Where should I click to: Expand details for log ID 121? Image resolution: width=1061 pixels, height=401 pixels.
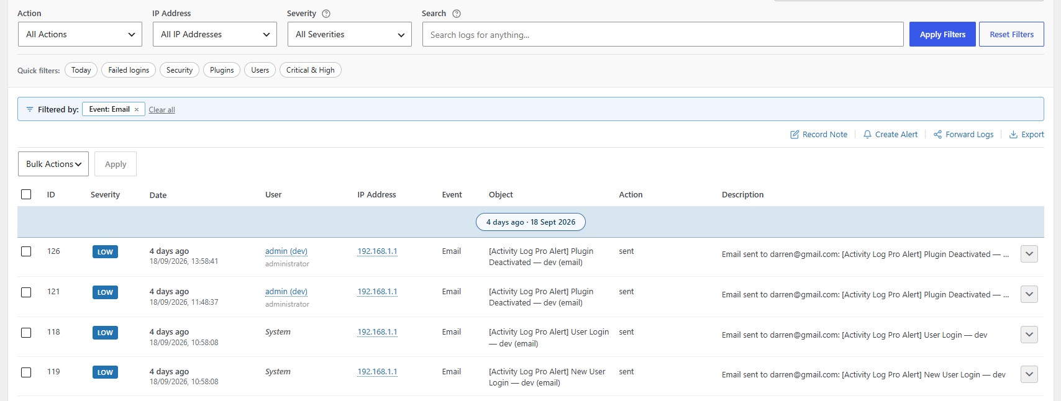[1029, 294]
